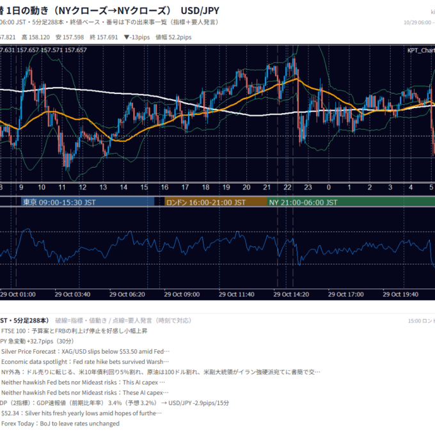Click the 29 Oct 06:20 time label

click(127, 294)
